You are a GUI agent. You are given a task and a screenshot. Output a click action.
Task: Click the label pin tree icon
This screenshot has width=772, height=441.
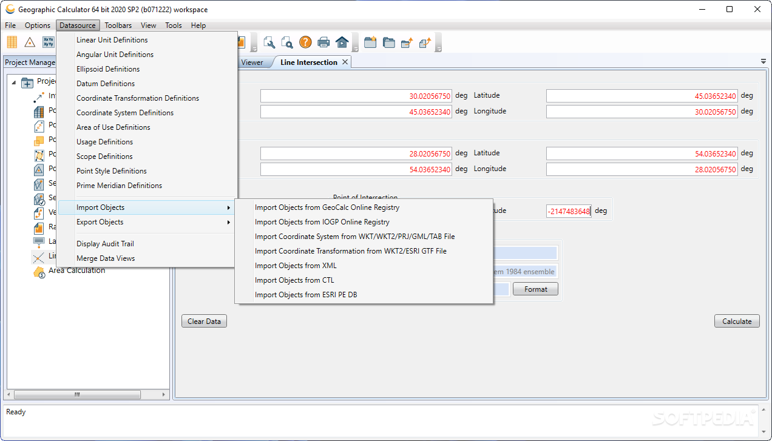(x=39, y=242)
